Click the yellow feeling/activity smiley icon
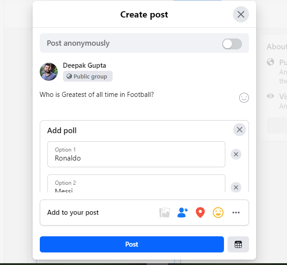287x265 pixels. click(x=218, y=213)
